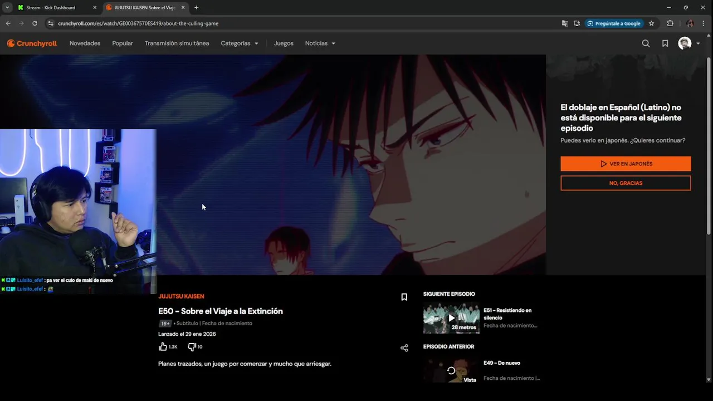Open the tab search dropdown
Screen dimensions: 713x401
pyautogui.click(x=7, y=8)
